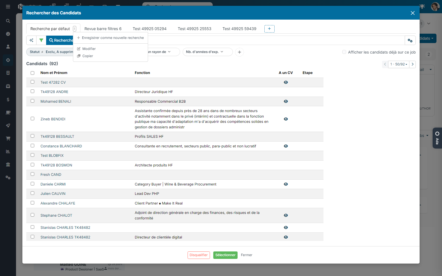
Task: Open the 1 - 50/92 pagination dropdown
Action: (399, 64)
